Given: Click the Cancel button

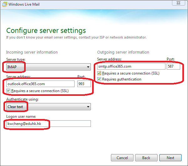Looking at the screenshot, I should pyautogui.click(x=122, y=158).
